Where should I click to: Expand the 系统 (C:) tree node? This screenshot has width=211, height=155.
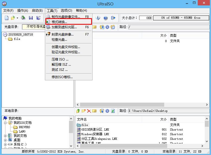[x=5, y=144]
